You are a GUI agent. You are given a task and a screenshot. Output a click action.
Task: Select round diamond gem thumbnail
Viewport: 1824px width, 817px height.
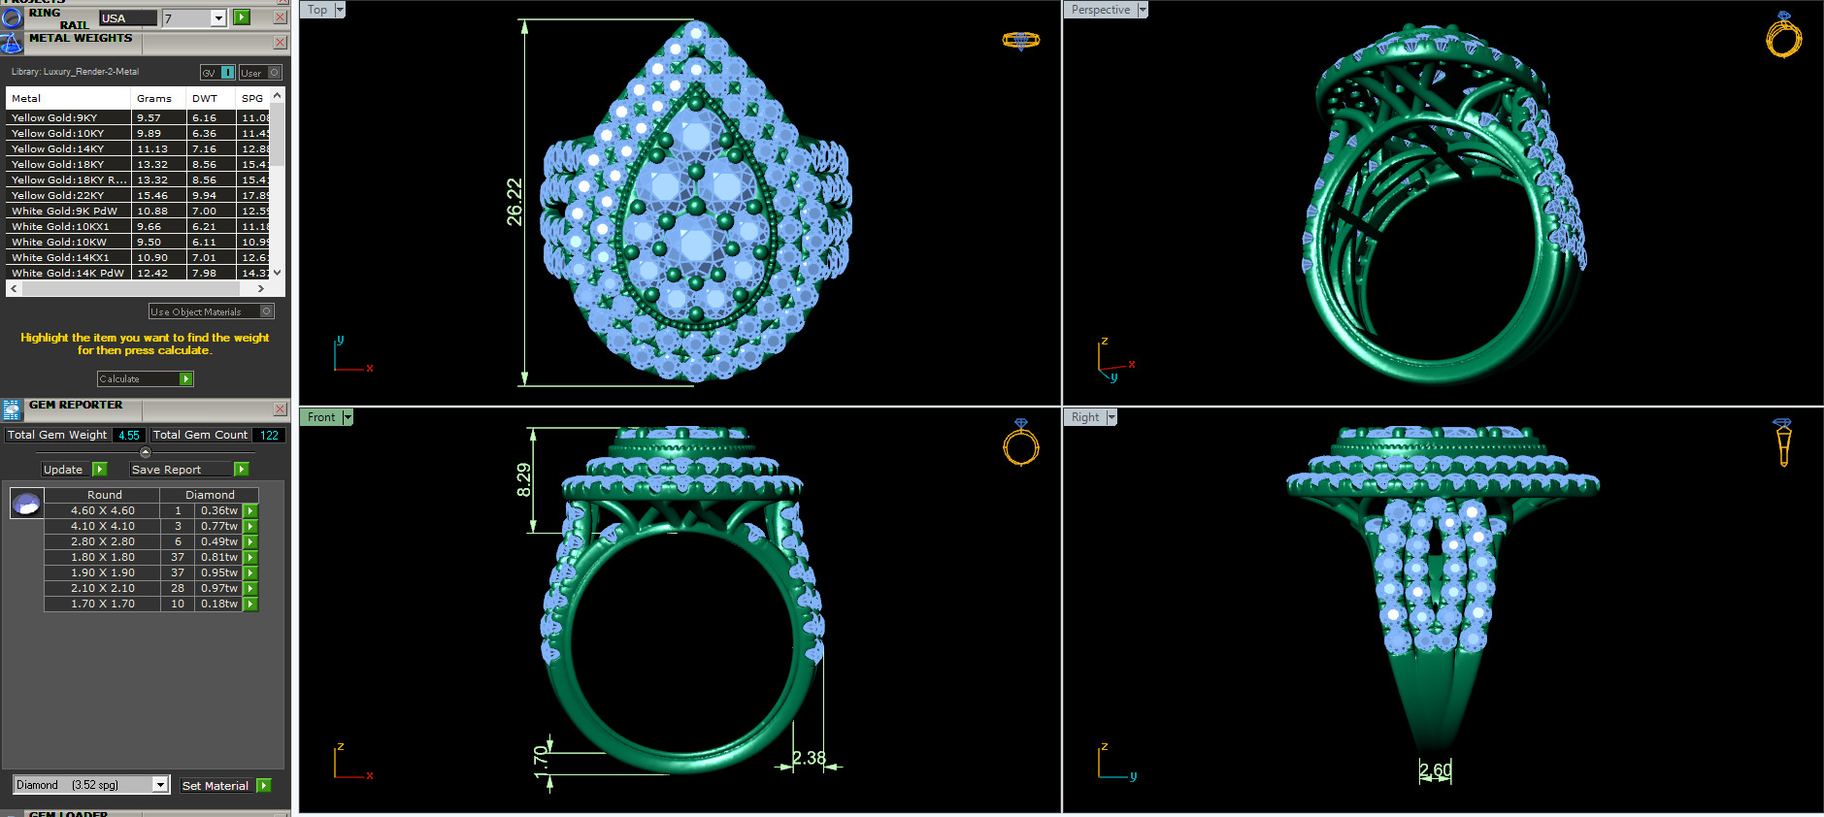pyautogui.click(x=26, y=503)
